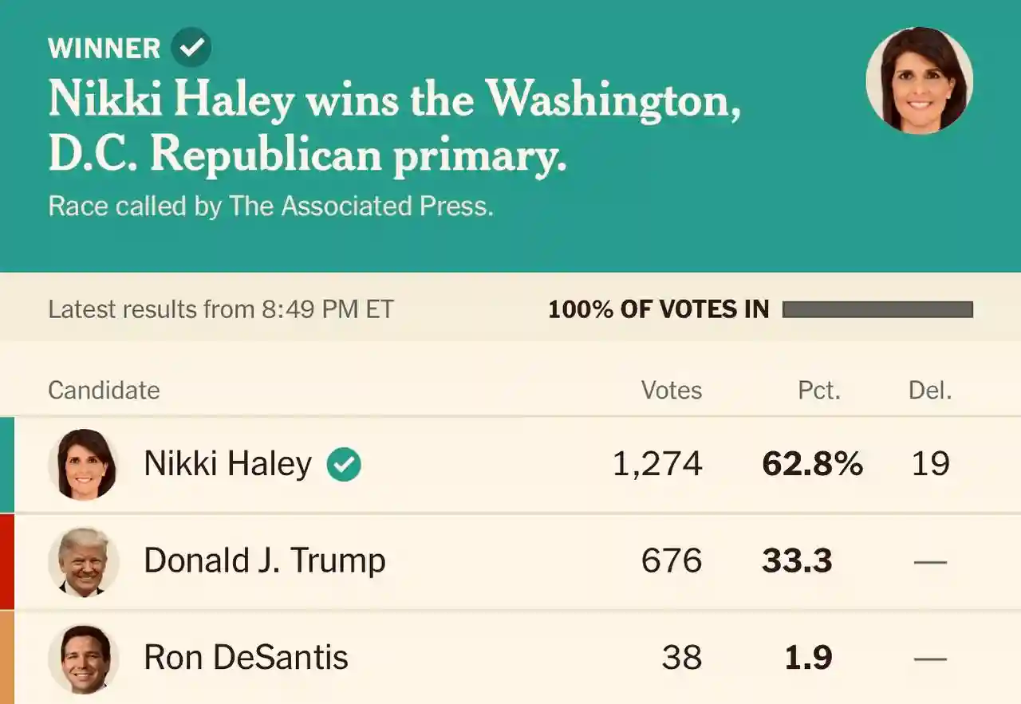Click the Candidate column header
The width and height of the screenshot is (1021, 704).
click(104, 390)
